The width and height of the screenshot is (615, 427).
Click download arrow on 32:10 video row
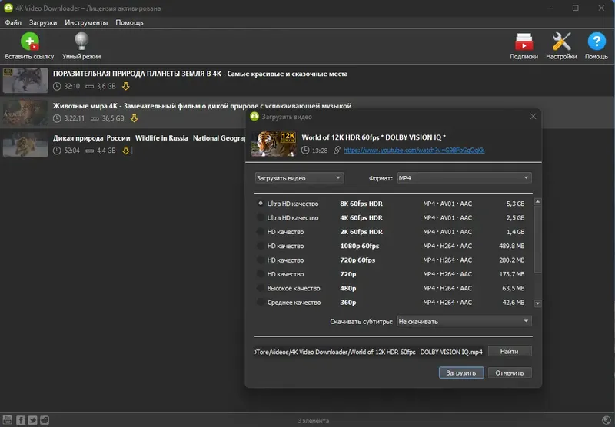tap(125, 86)
